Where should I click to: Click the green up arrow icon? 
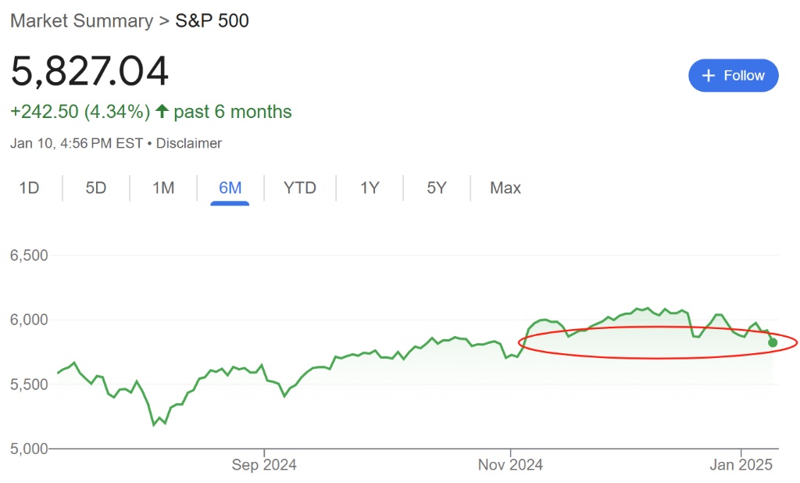tap(162, 112)
